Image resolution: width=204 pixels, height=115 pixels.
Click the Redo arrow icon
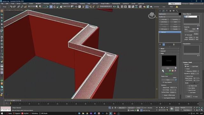(x=15, y=7)
